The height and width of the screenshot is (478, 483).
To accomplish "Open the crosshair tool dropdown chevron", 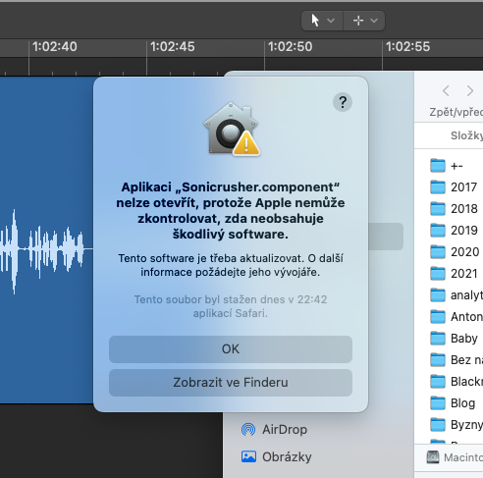I will coord(374,21).
